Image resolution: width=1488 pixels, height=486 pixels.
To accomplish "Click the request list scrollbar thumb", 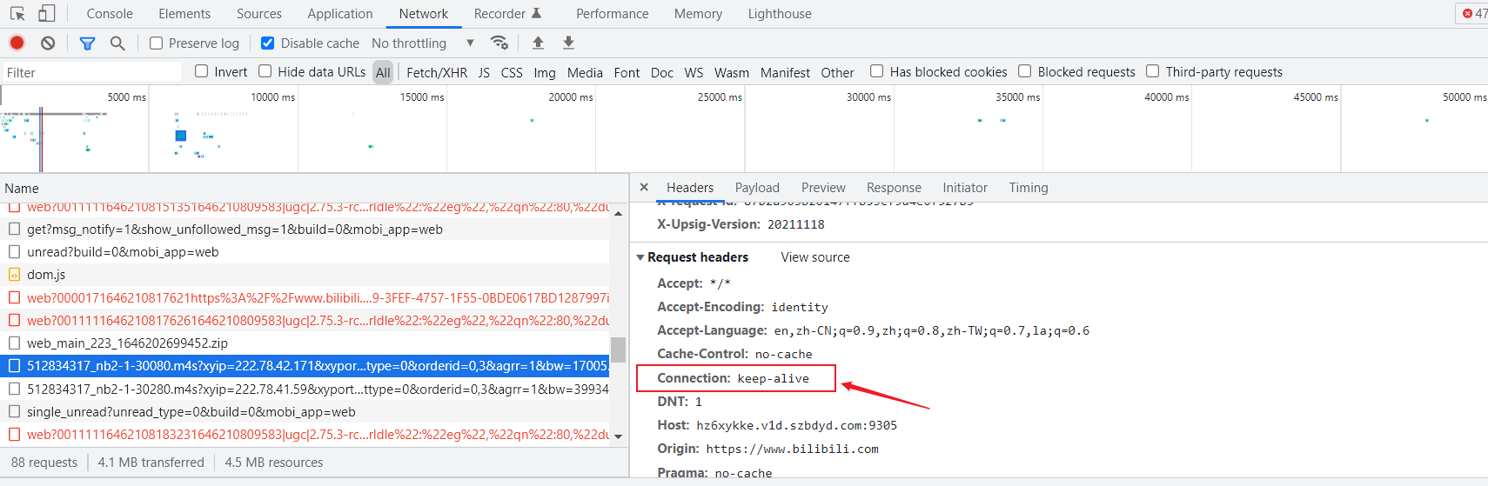I will pyautogui.click(x=618, y=349).
